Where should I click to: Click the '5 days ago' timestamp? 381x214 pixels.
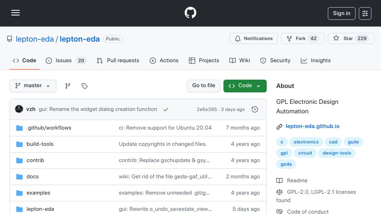click(246, 209)
